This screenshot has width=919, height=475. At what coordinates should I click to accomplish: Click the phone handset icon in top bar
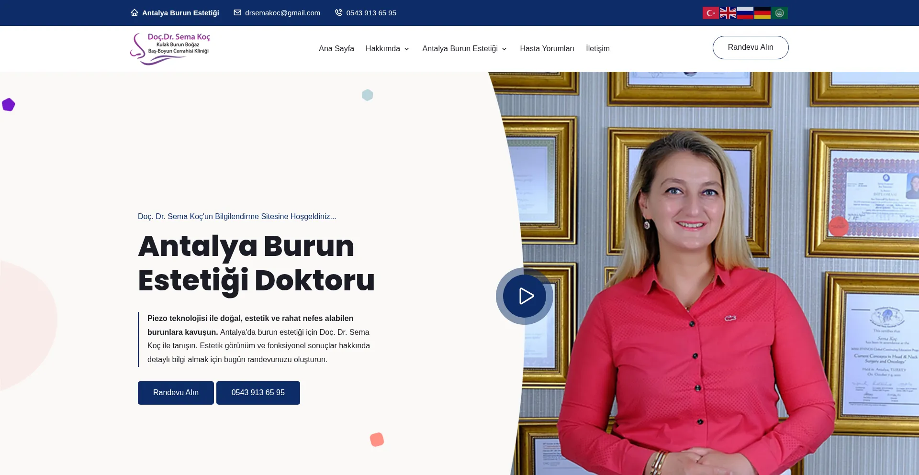(338, 12)
